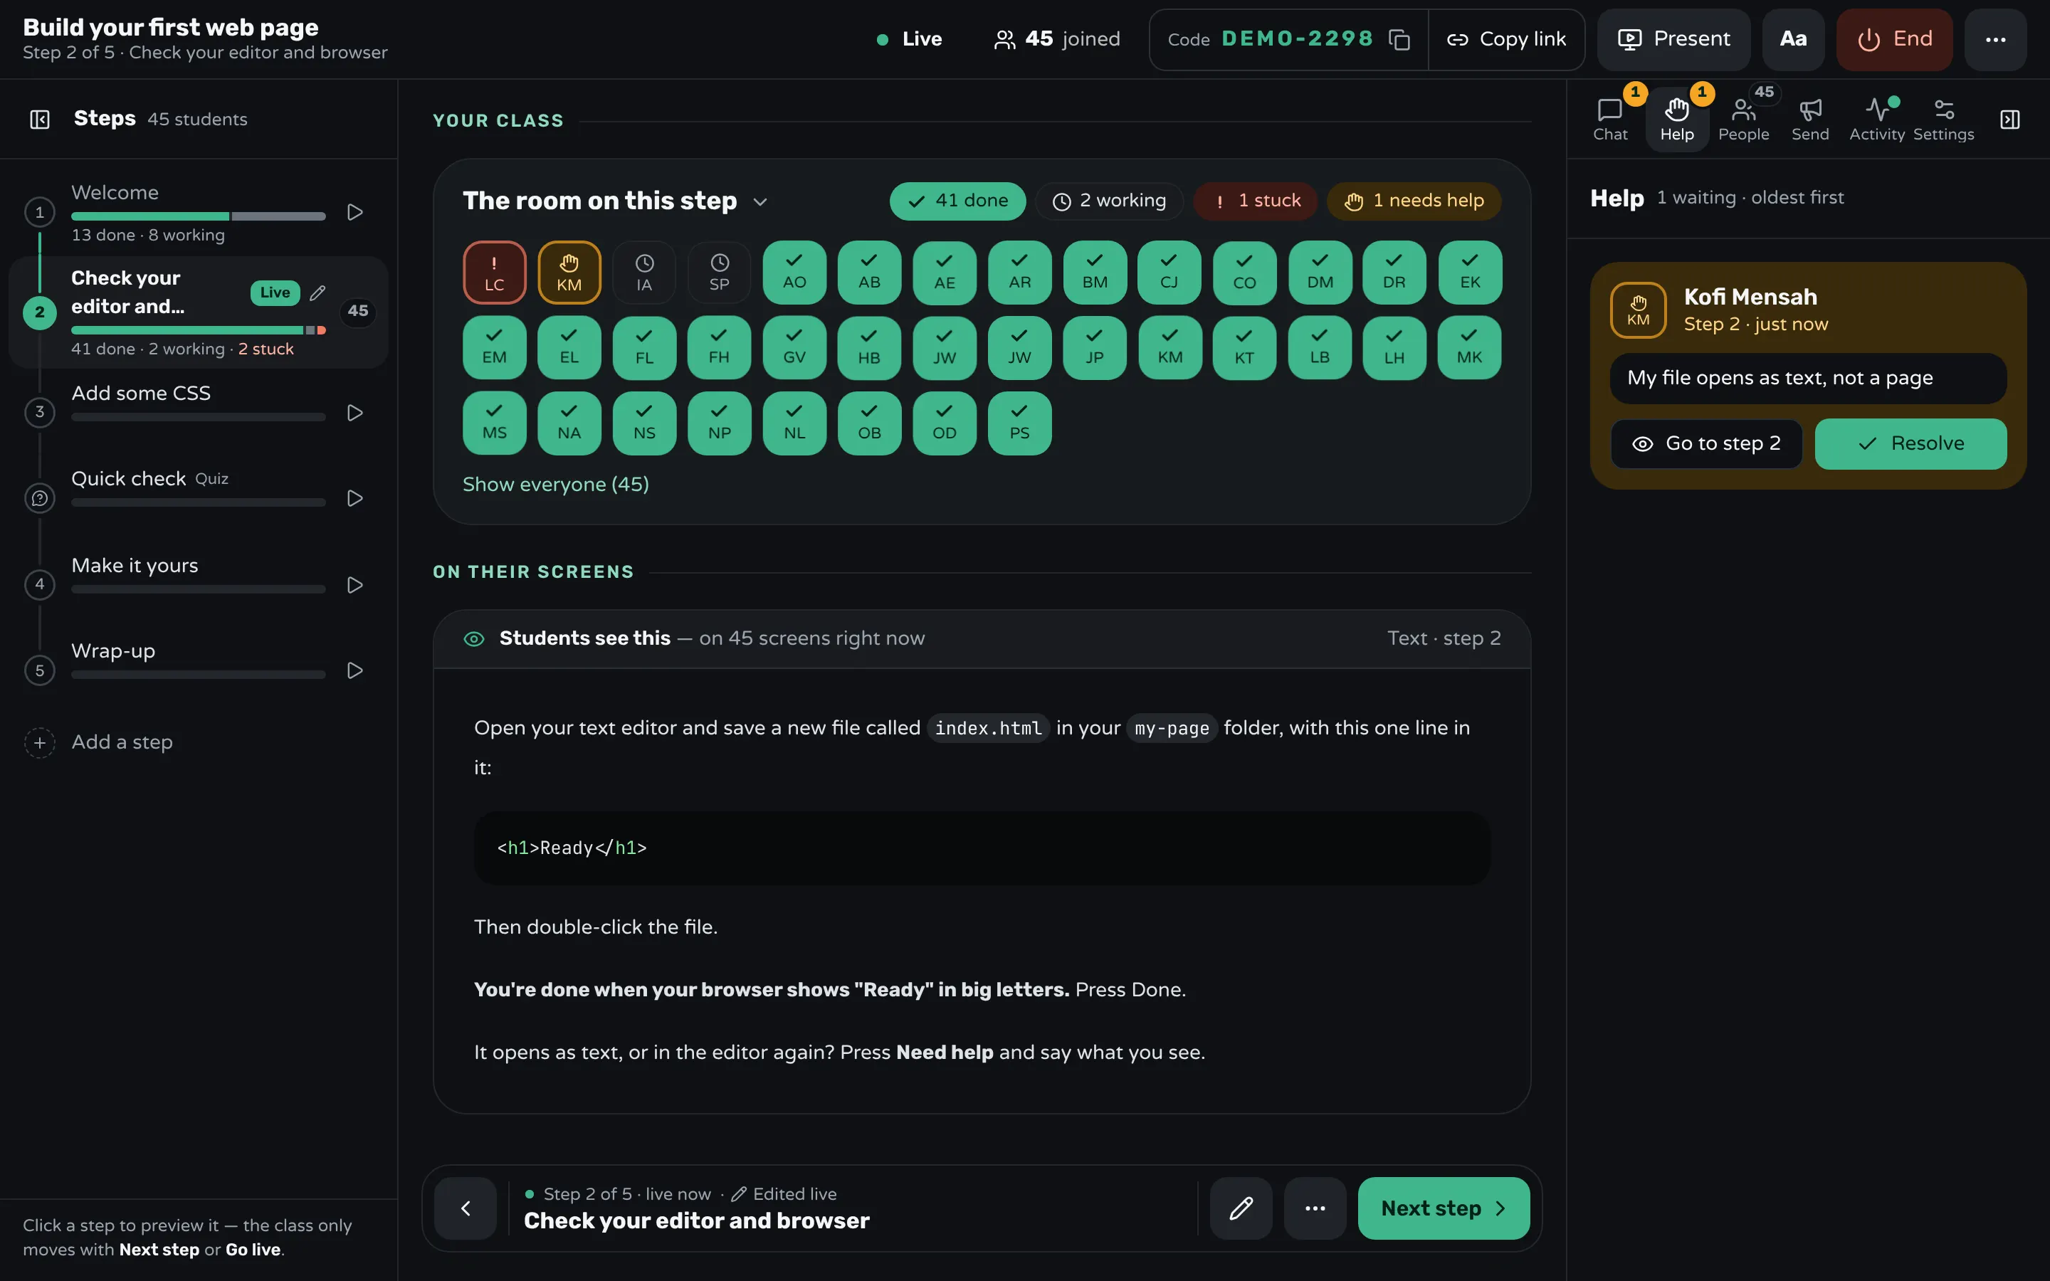The width and height of the screenshot is (2050, 1281).
Task: Go to step 2 for Kofi Mensah
Action: [1706, 444]
